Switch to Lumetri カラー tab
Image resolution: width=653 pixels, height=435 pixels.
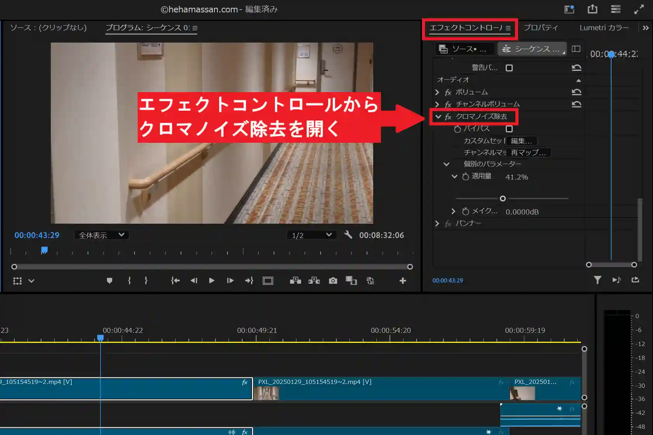pyautogui.click(x=604, y=28)
